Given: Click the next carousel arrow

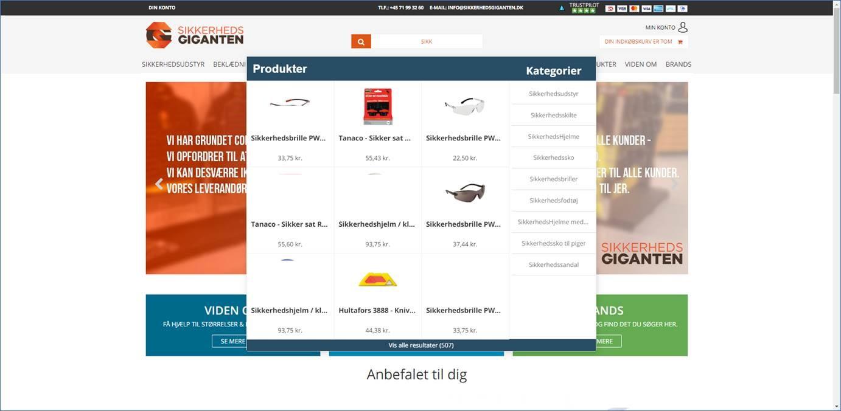Looking at the screenshot, I should 674,183.
